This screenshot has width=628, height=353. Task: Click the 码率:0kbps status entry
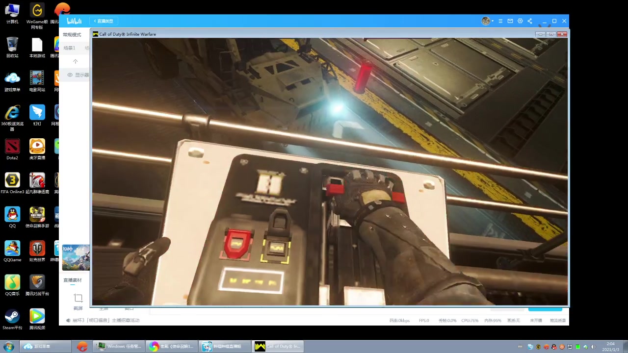[399, 321]
